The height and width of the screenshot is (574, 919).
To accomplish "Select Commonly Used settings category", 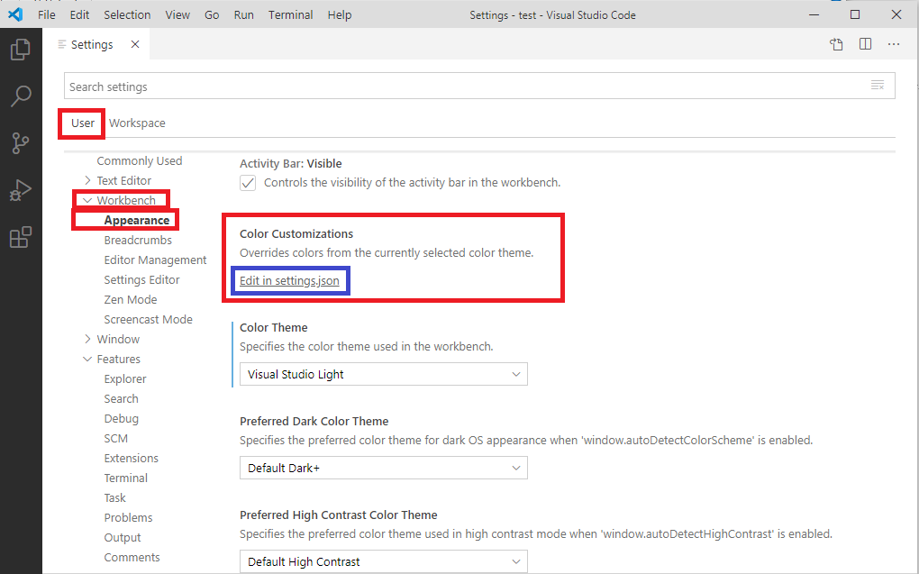I will pyautogui.click(x=140, y=160).
